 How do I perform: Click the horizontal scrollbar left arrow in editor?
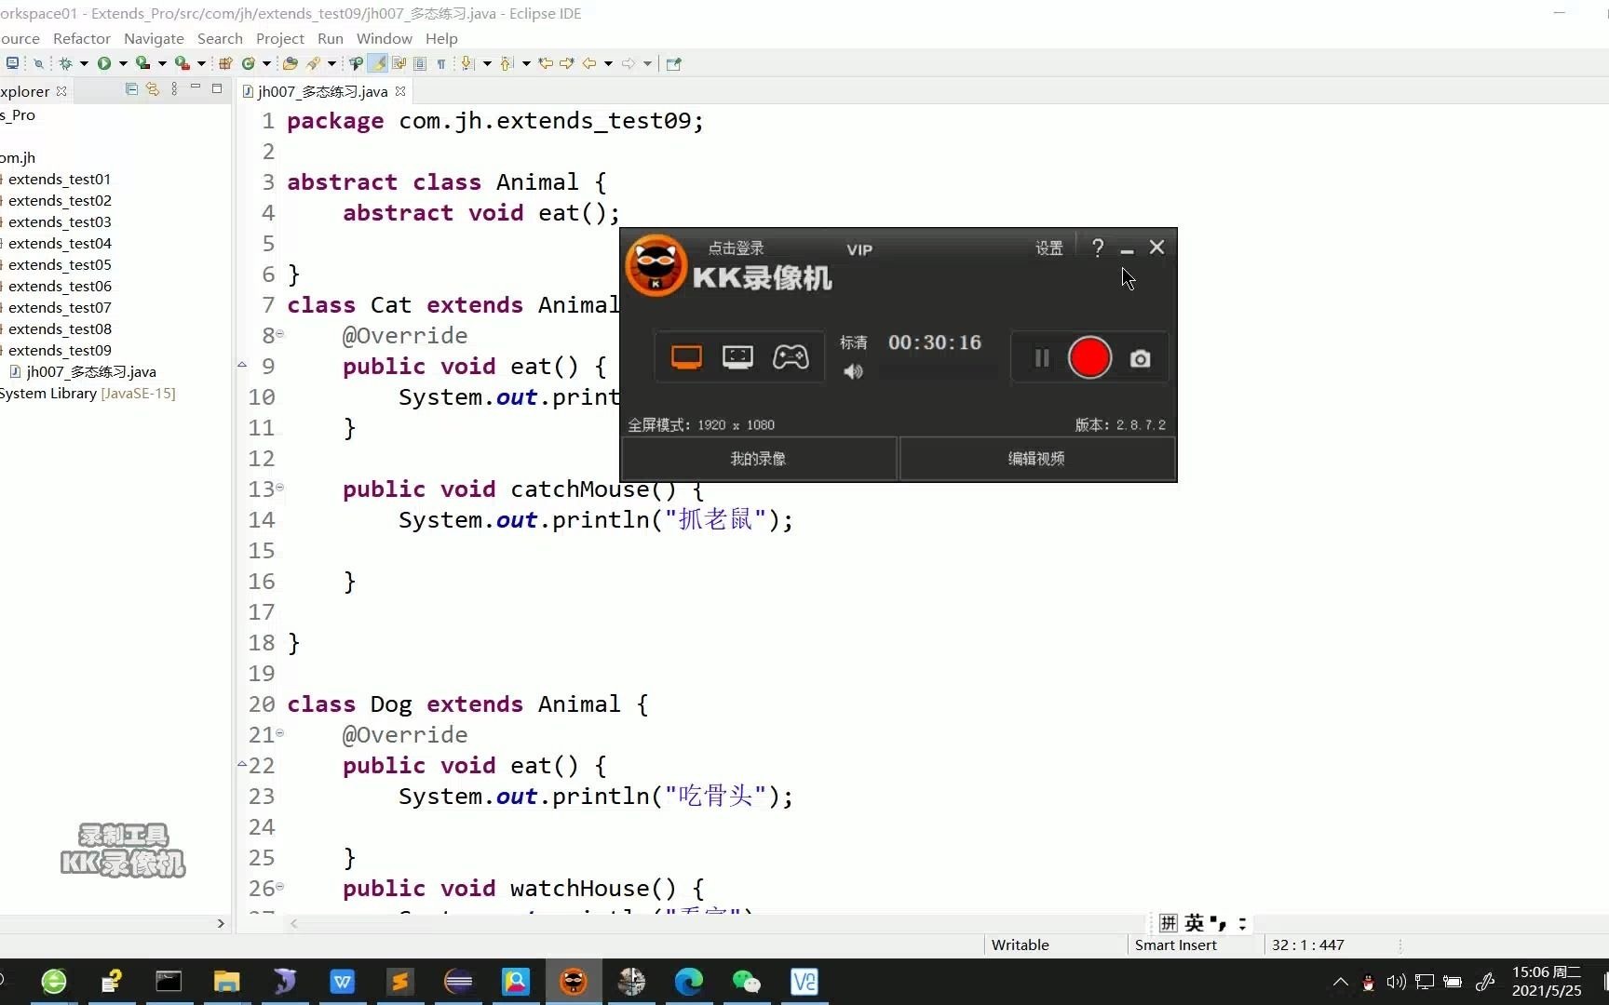(x=294, y=923)
